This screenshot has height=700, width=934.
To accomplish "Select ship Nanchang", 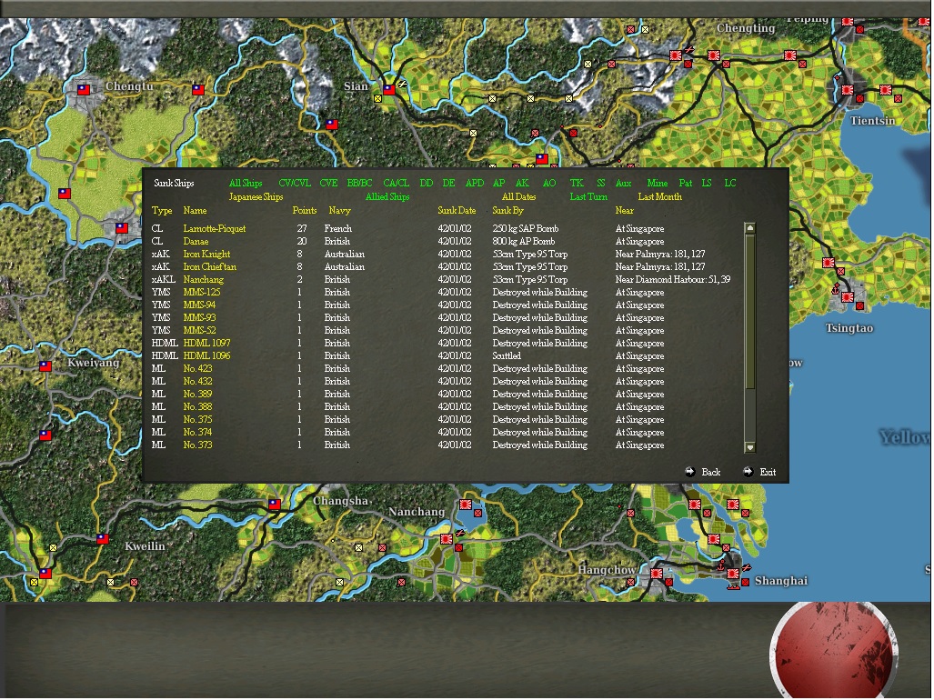I will click(x=204, y=280).
